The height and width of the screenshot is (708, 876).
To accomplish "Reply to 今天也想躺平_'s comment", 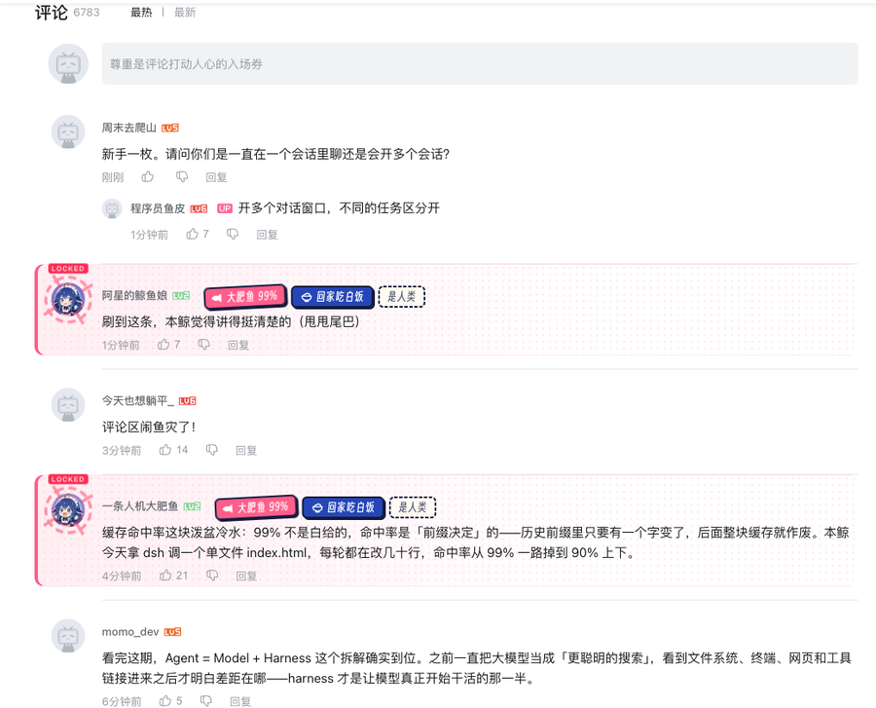I will click(x=246, y=450).
